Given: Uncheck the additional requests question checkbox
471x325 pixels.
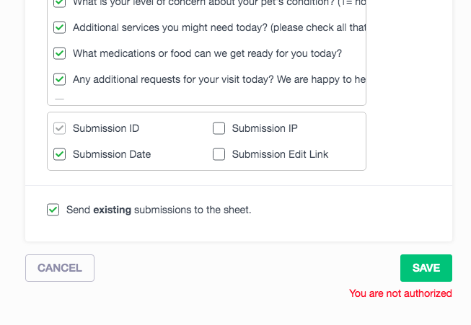Looking at the screenshot, I should click(60, 79).
